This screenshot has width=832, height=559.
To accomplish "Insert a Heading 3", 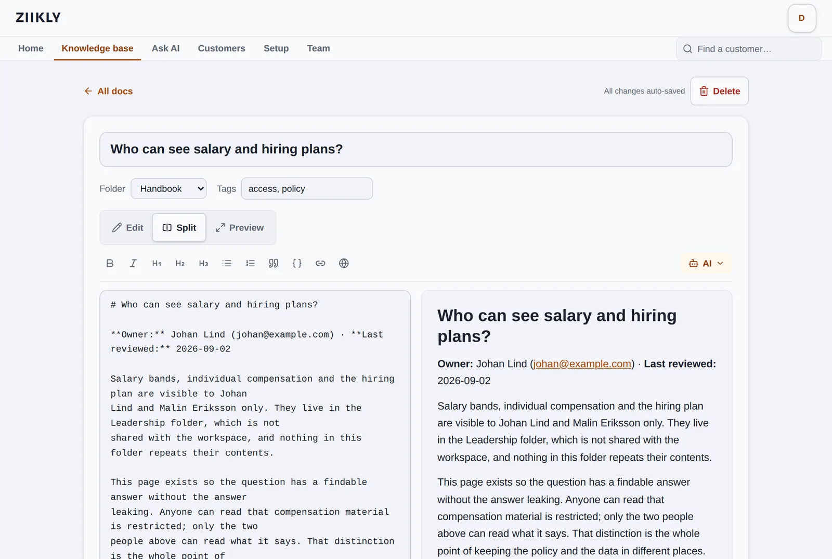I will pyautogui.click(x=203, y=263).
